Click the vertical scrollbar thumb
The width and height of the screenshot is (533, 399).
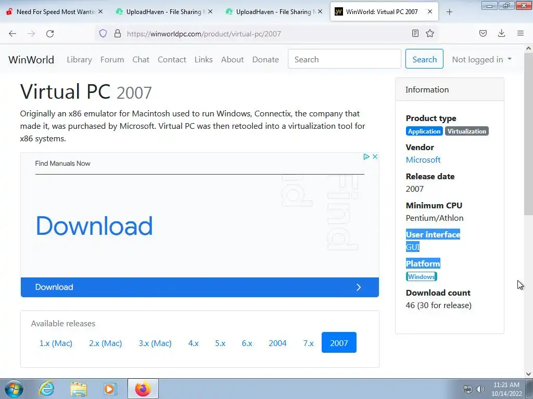pos(529,134)
